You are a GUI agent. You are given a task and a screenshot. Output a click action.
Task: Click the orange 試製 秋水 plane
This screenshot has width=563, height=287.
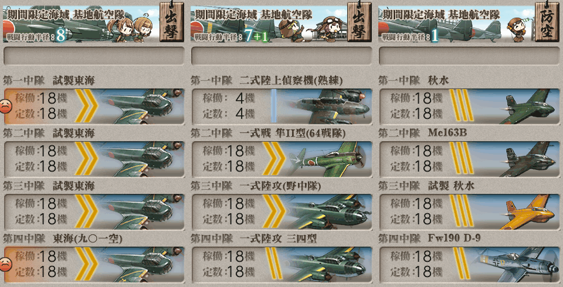(x=527, y=211)
